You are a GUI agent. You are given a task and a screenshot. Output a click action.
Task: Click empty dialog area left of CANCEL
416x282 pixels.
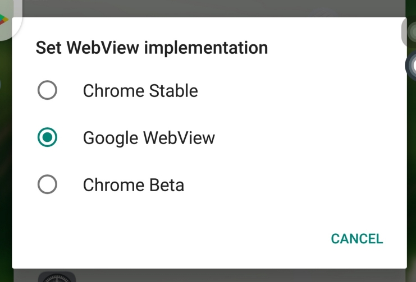(x=170, y=239)
